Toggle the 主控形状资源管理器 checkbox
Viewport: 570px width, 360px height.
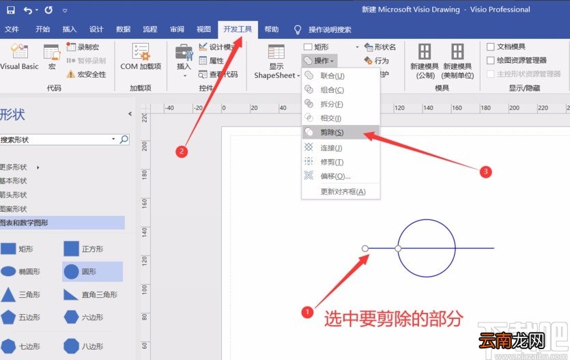point(490,74)
